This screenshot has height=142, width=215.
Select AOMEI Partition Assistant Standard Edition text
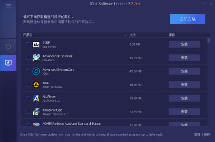tap(72, 124)
